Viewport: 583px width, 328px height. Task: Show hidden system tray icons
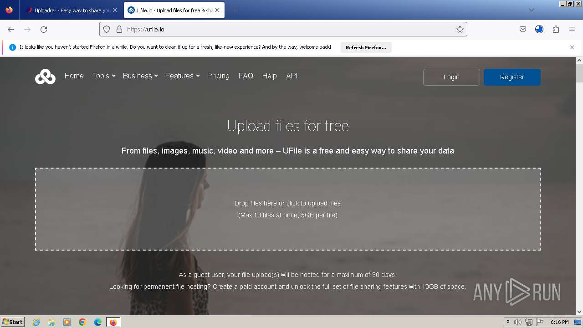point(508,322)
